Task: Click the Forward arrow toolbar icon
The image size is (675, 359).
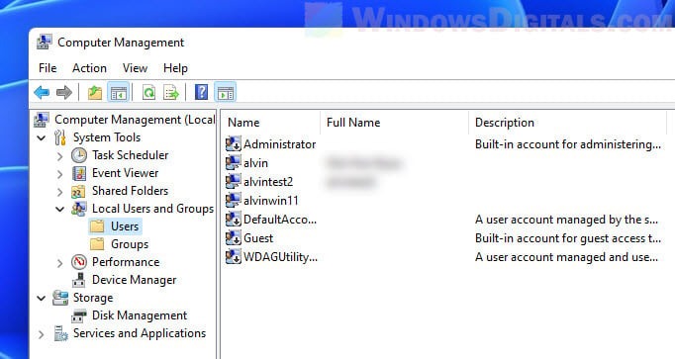Action: 64,92
